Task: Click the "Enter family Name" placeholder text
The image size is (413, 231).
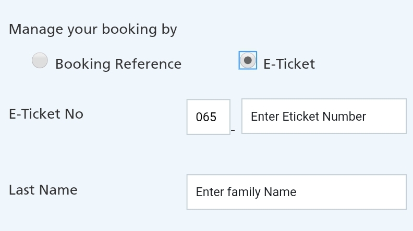Action: point(246,192)
